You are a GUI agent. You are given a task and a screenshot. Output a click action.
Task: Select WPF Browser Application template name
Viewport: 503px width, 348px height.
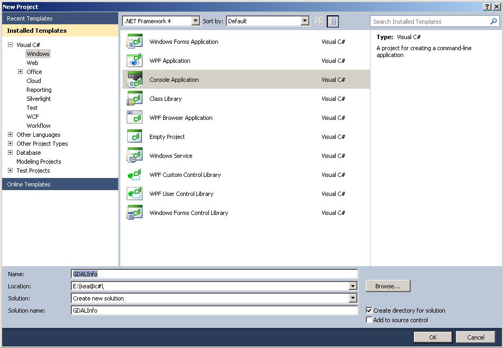coord(181,118)
